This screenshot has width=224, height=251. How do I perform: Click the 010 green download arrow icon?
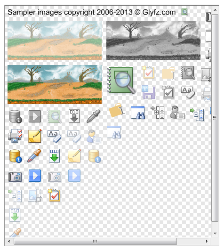click(x=54, y=155)
